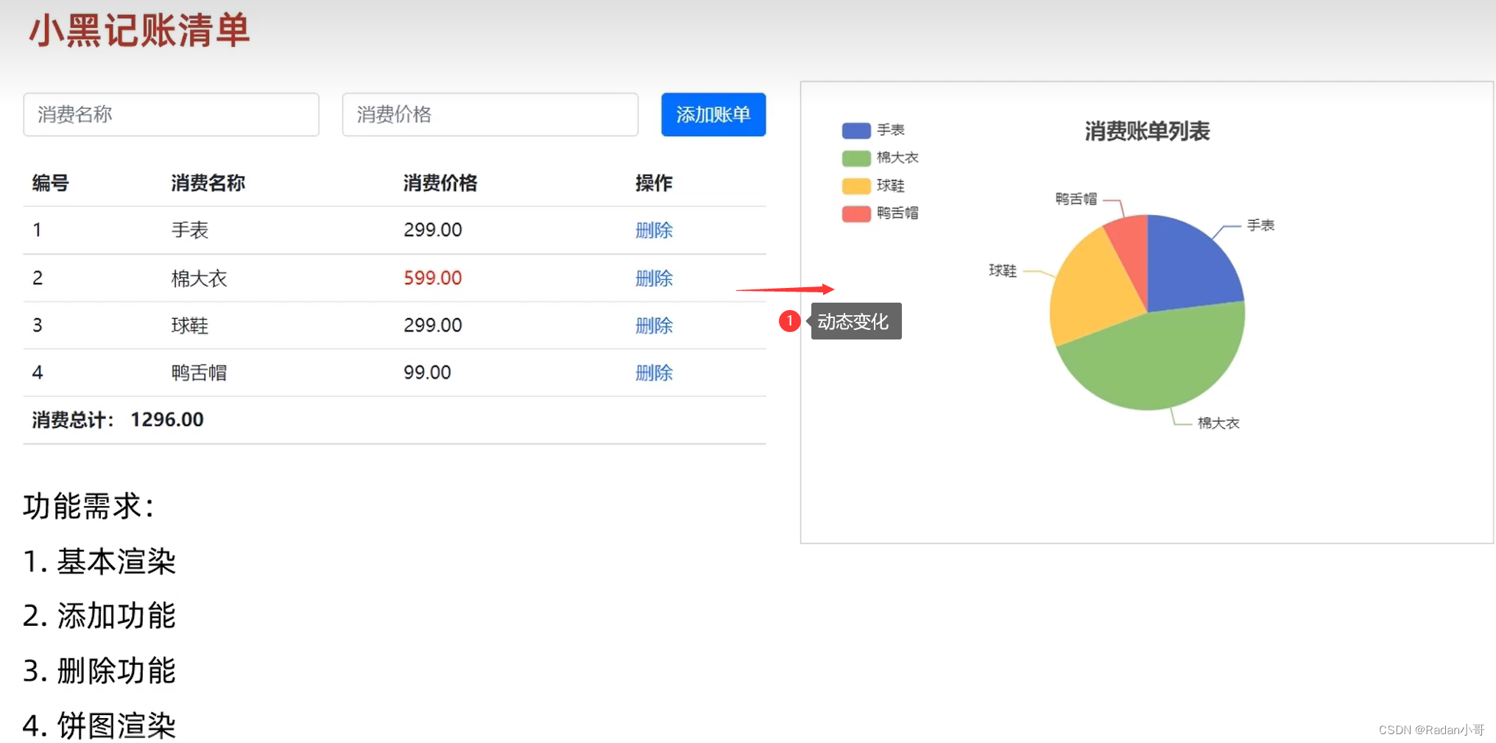
Task: Click the pie label 球鞋 left of chart
Action: pyautogui.click(x=1002, y=271)
